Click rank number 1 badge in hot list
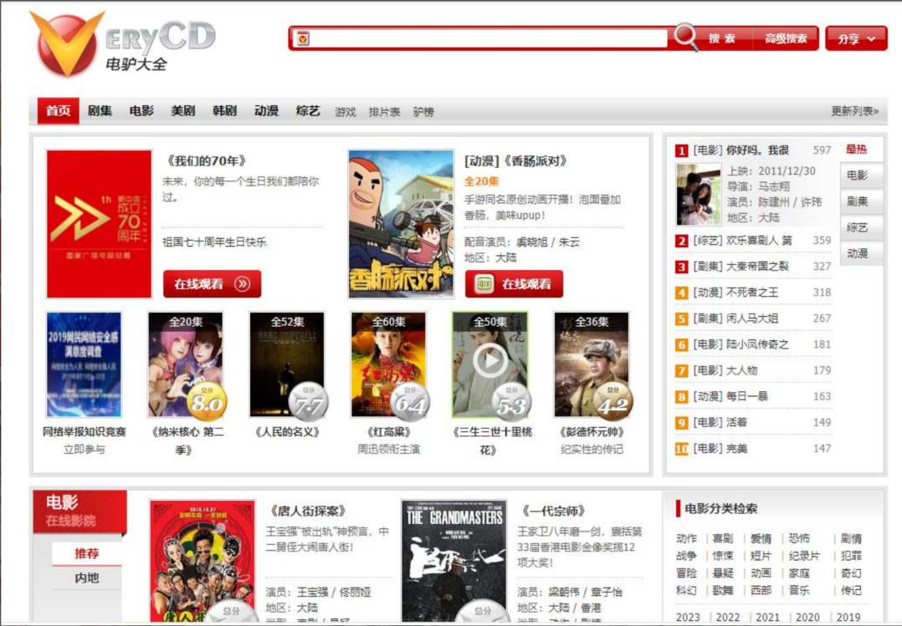This screenshot has height=626, width=902. (682, 150)
